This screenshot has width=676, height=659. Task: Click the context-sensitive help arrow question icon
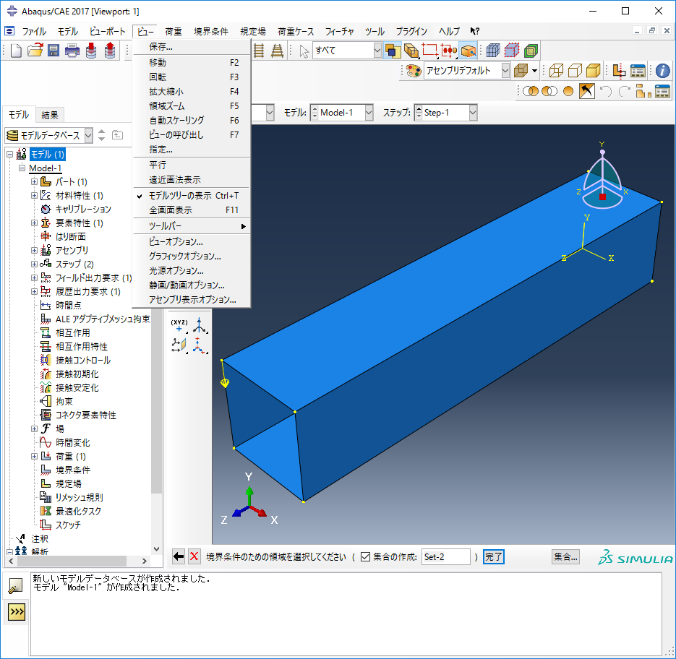[x=475, y=32]
